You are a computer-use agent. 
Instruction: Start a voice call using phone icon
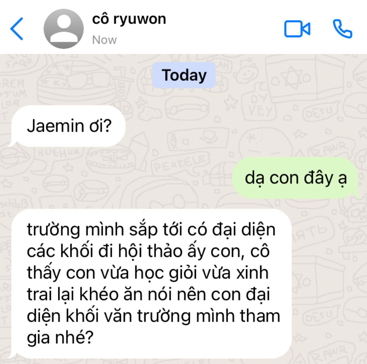click(342, 29)
